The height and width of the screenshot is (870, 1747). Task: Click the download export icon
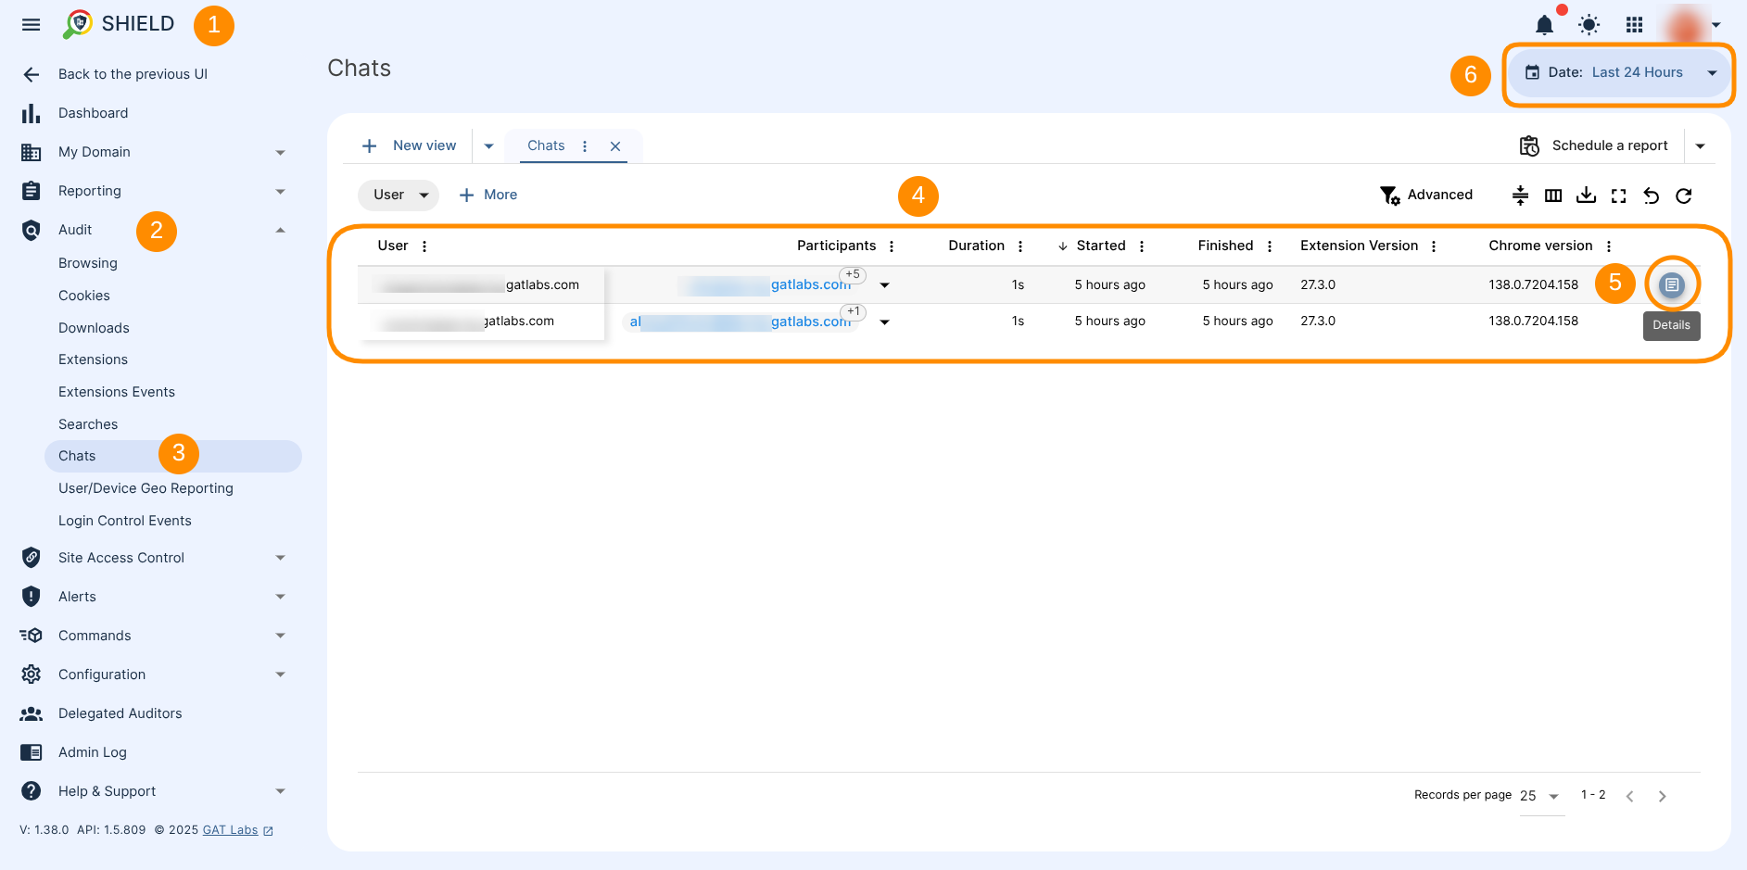1586,195
